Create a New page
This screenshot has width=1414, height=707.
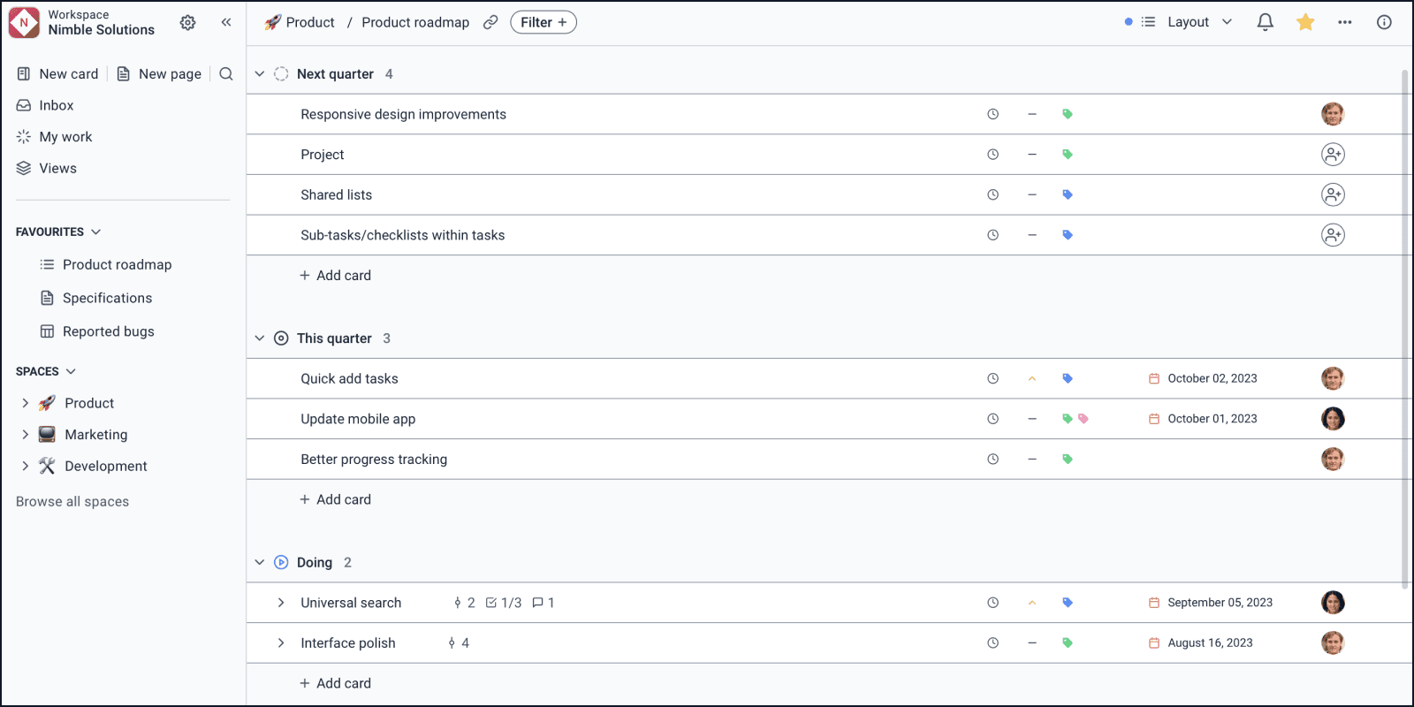coord(159,74)
